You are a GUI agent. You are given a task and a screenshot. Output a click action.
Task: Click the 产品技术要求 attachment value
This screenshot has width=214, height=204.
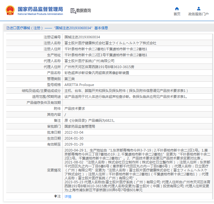click(x=75, y=108)
